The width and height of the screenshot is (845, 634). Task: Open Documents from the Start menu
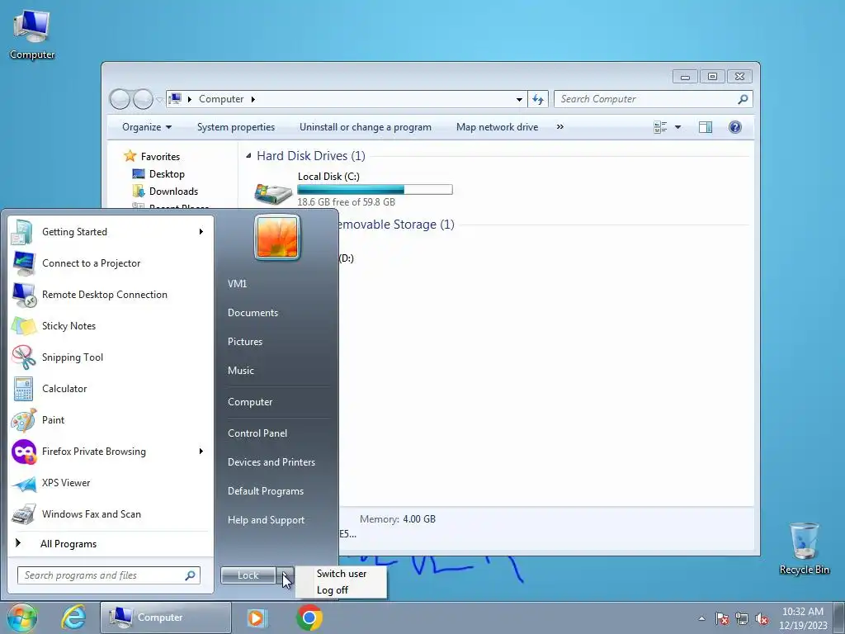(x=253, y=313)
